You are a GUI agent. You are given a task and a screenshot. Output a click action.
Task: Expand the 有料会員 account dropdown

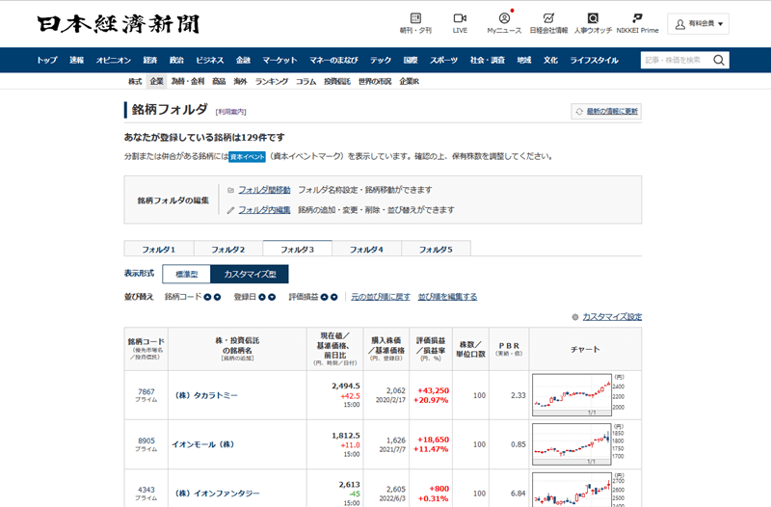(x=701, y=24)
